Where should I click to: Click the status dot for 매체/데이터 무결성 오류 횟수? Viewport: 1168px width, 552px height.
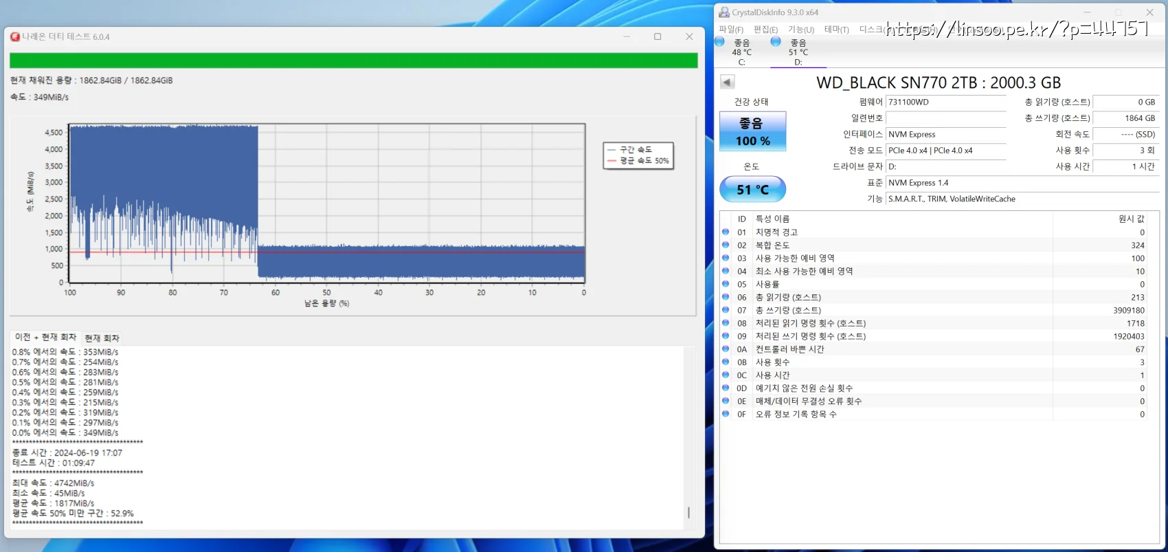point(726,401)
